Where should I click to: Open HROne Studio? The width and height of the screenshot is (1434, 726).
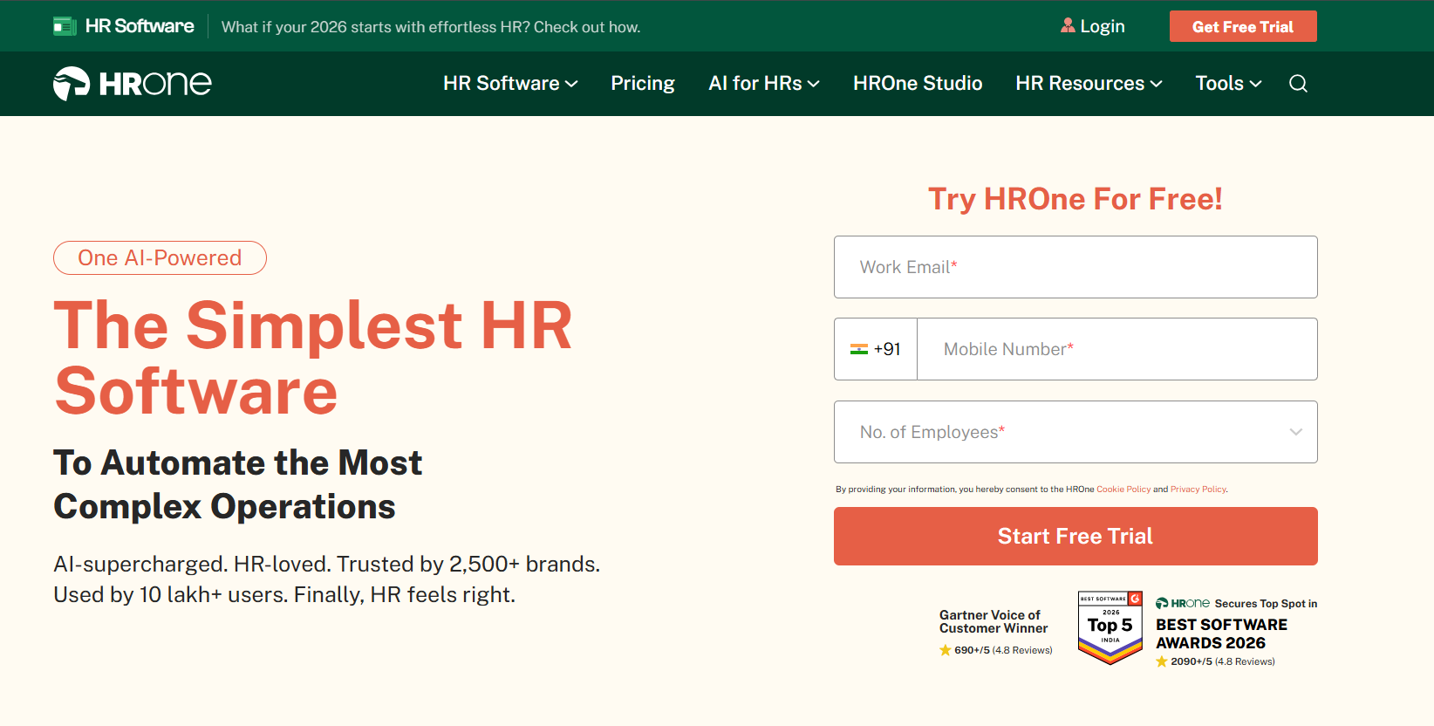[918, 84]
